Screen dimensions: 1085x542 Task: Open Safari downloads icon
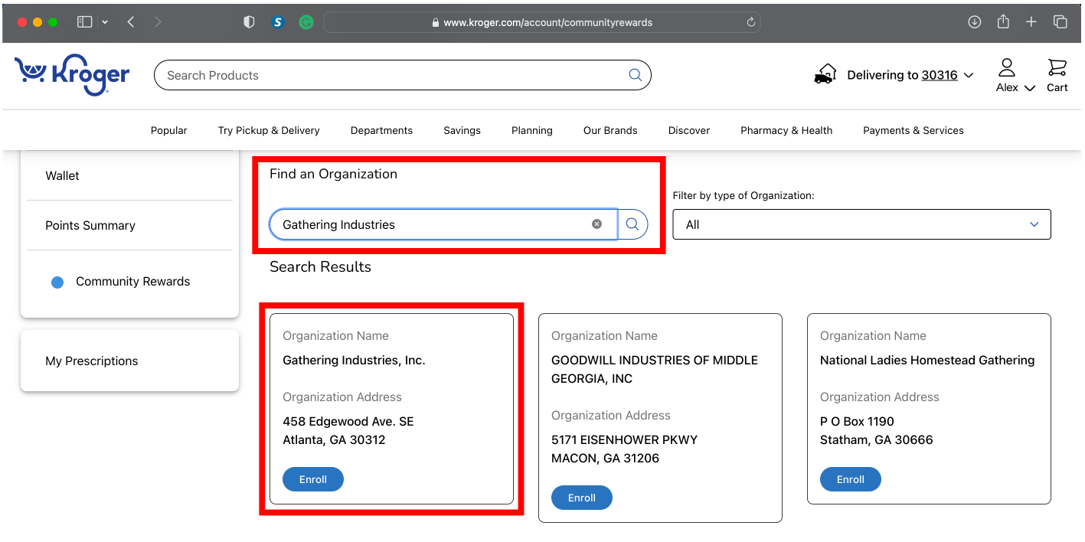coord(974,22)
